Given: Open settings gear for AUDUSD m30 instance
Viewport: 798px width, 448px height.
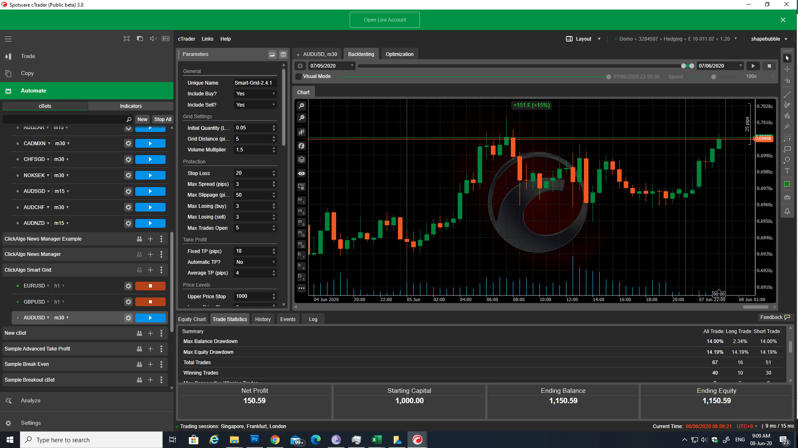Looking at the screenshot, I should coord(128,318).
